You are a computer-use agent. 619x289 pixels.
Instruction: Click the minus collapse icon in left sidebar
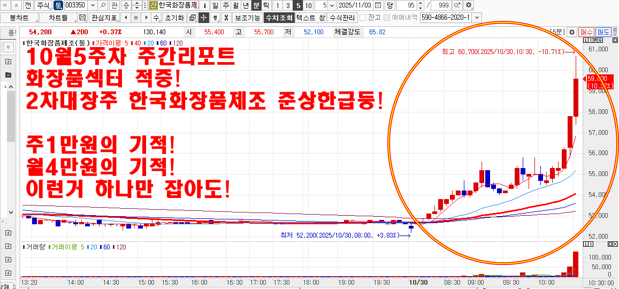(8, 74)
